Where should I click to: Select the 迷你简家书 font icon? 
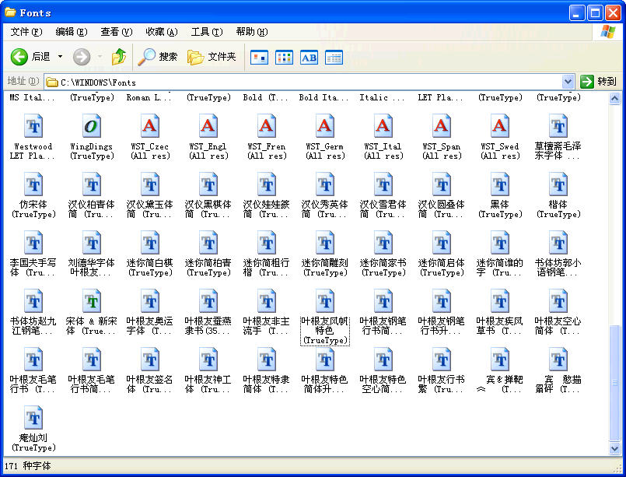(x=383, y=243)
